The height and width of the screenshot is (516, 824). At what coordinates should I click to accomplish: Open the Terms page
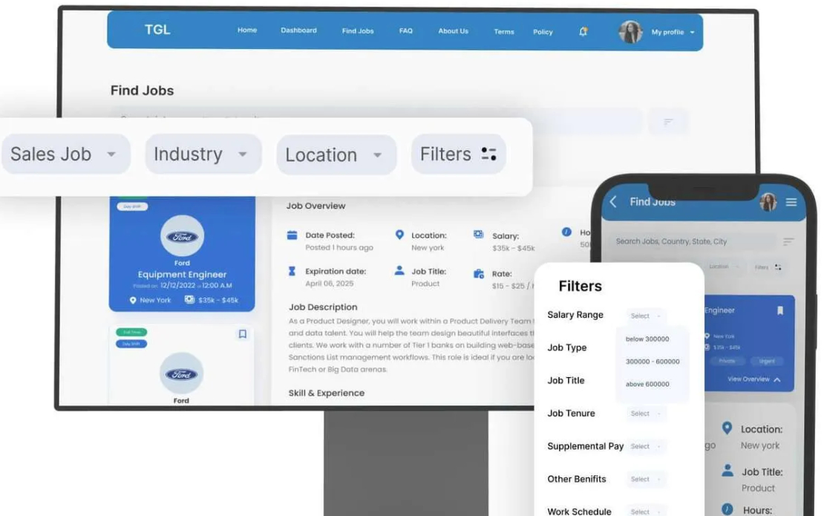(503, 31)
